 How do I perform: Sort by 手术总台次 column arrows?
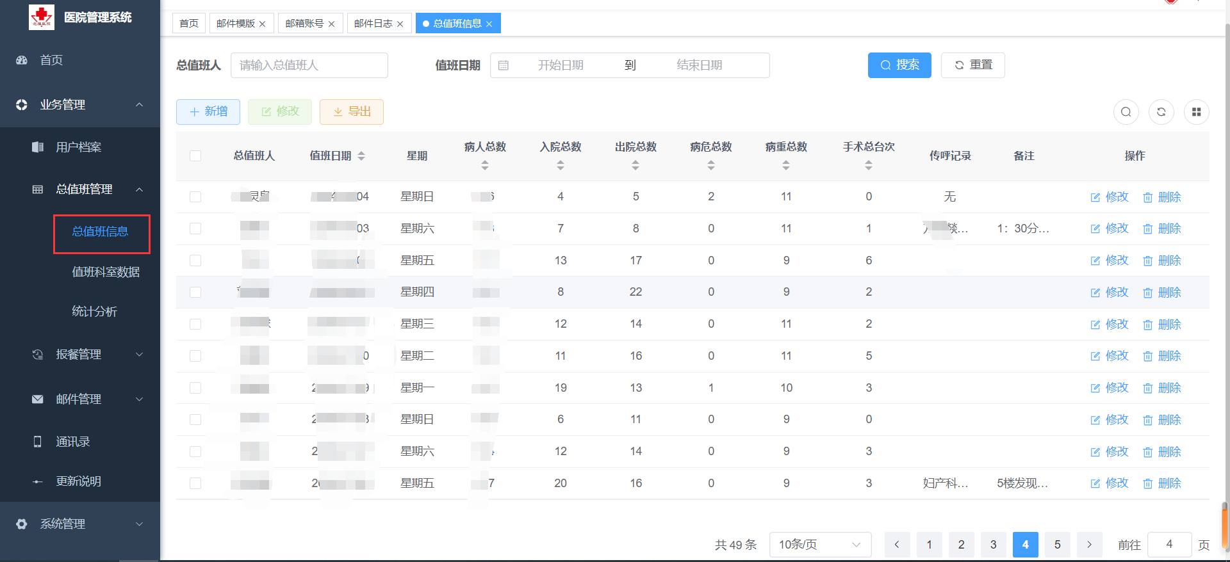[x=868, y=165]
